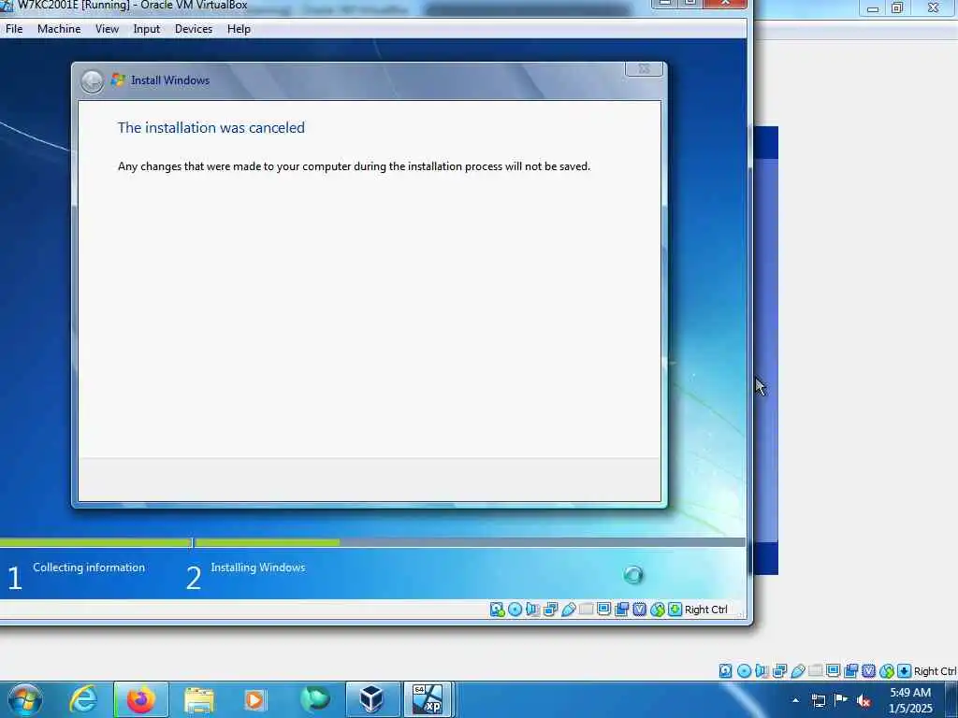
Task: Launch Internet Explorer from the taskbar
Action: tap(83, 699)
